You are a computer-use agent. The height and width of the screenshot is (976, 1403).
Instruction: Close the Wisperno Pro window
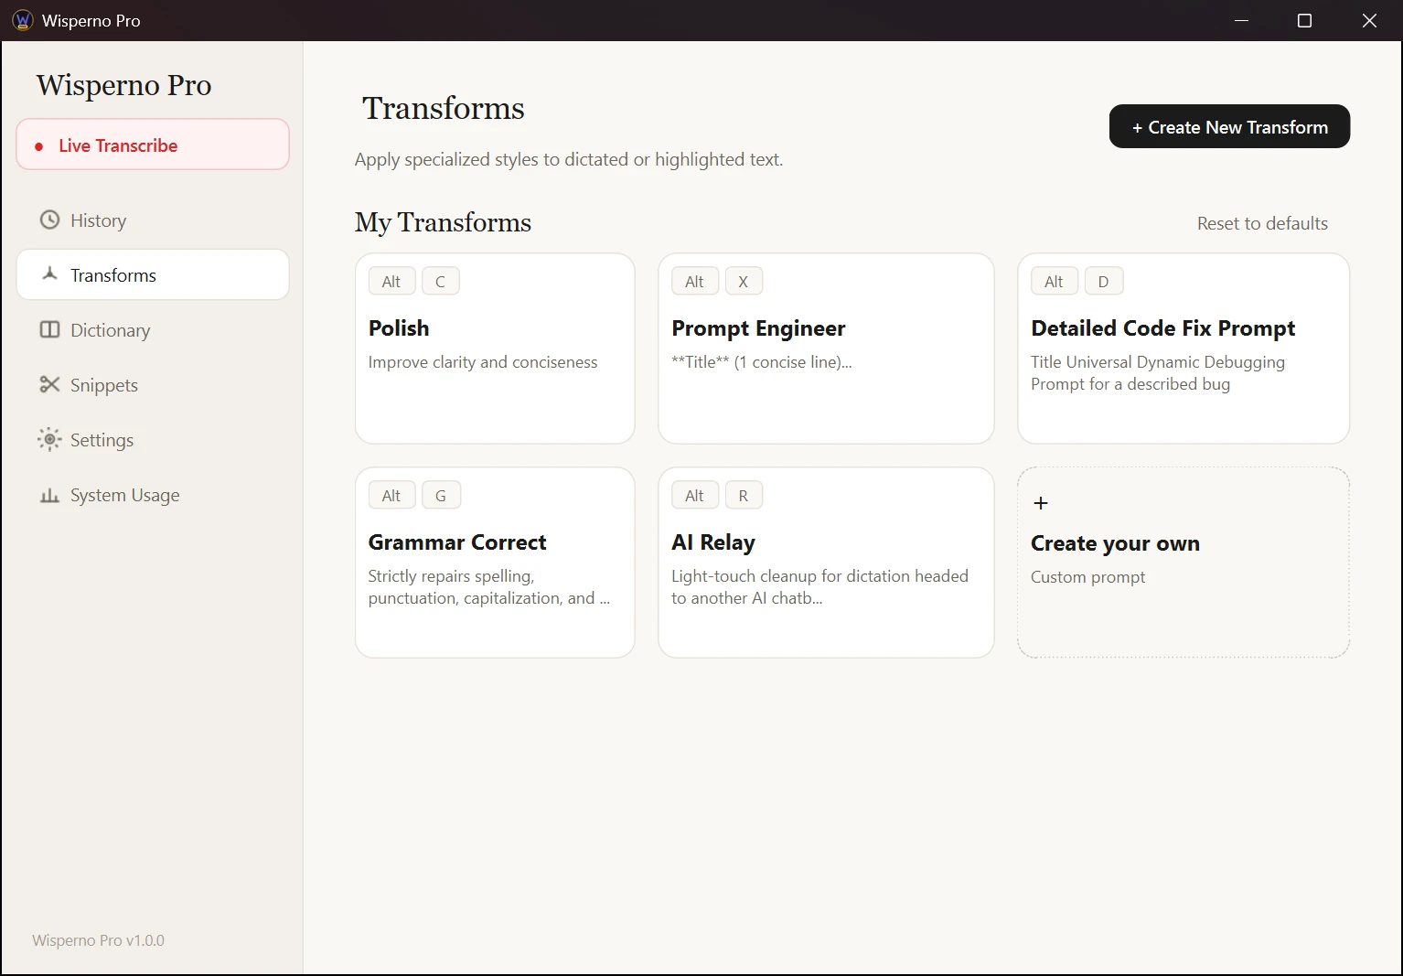pyautogui.click(x=1369, y=20)
